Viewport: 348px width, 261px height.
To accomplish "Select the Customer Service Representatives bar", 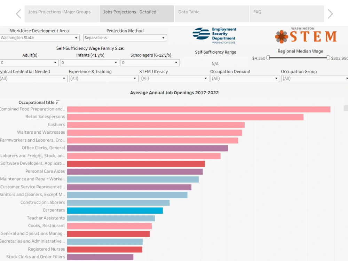I will 129,187.
